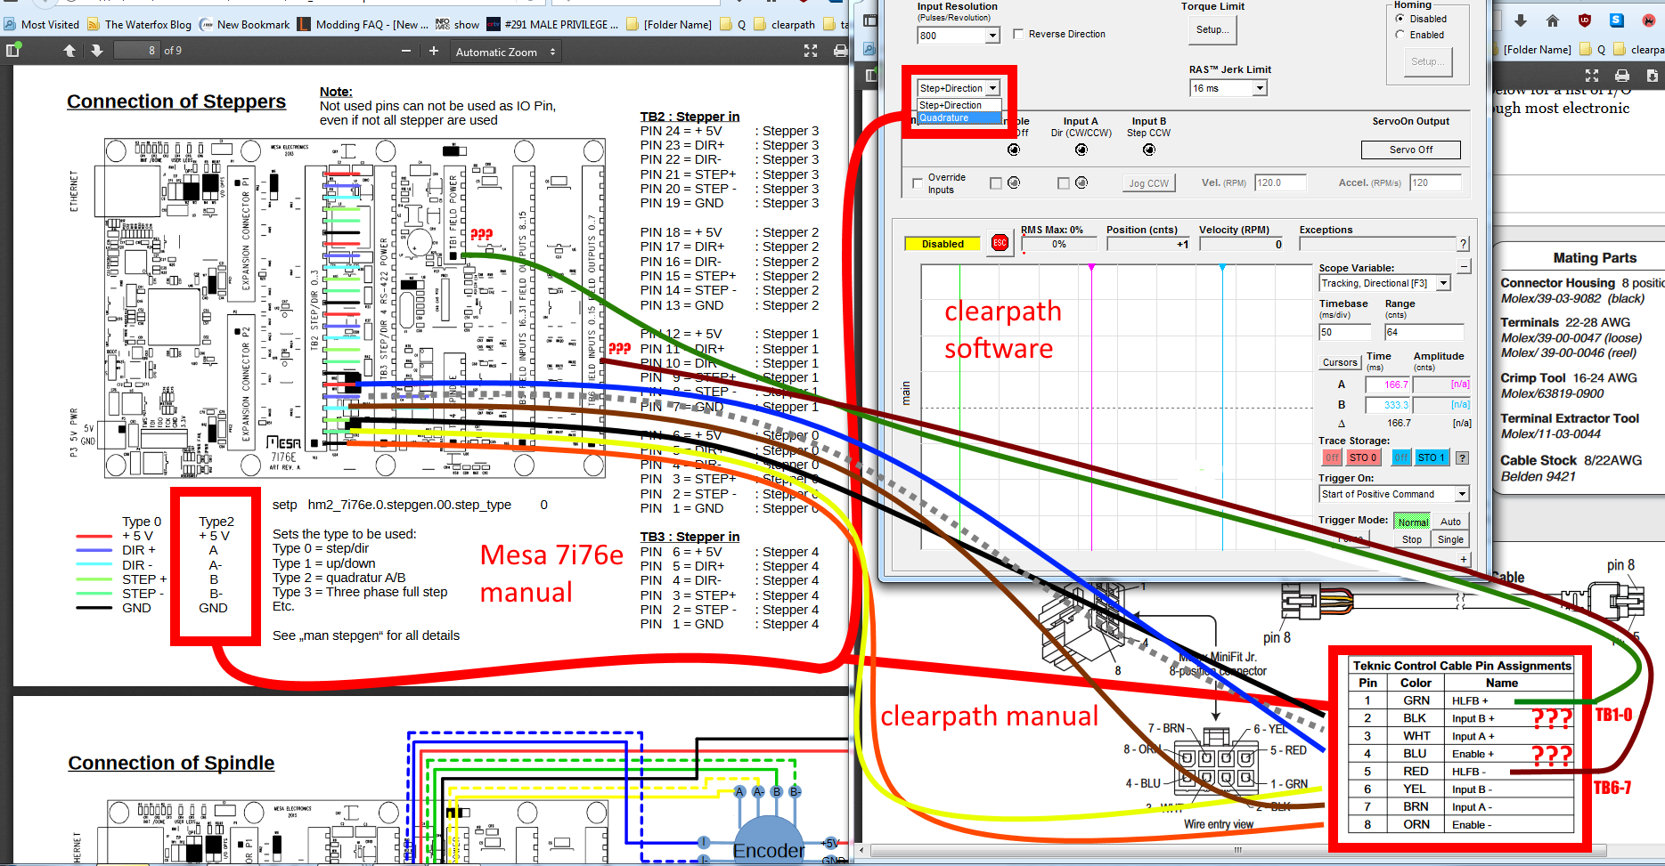Click the cyan cursor B marker on scope
1665x866 pixels.
1222,267
